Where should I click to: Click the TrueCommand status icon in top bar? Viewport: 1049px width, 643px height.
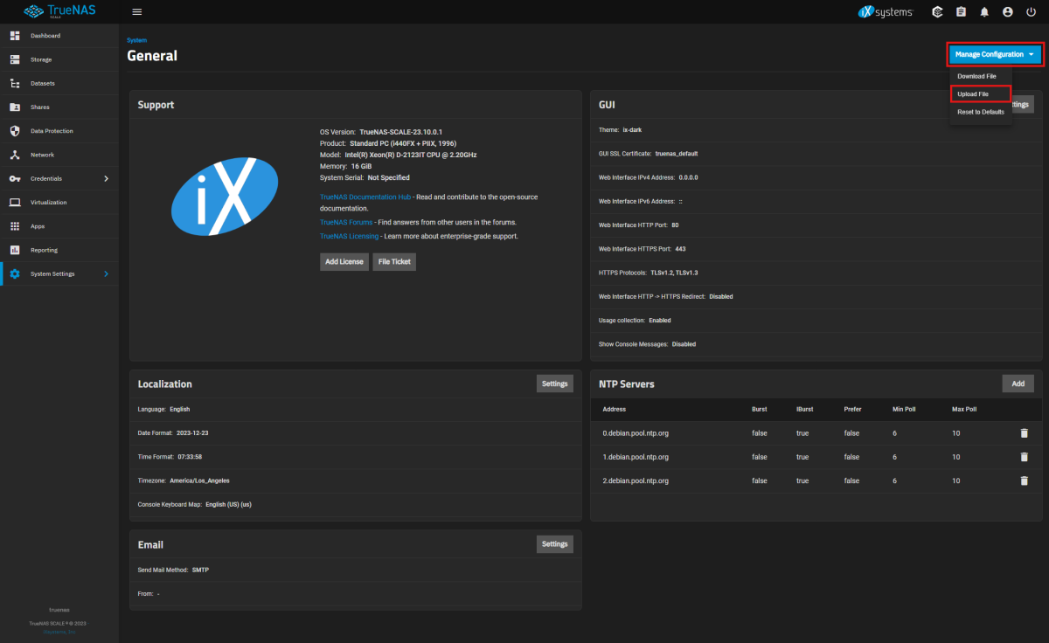938,12
